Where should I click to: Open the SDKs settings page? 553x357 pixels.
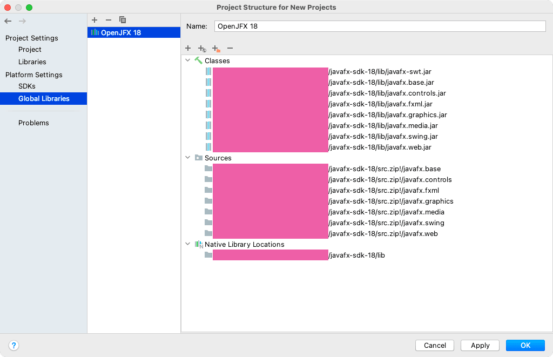(27, 86)
